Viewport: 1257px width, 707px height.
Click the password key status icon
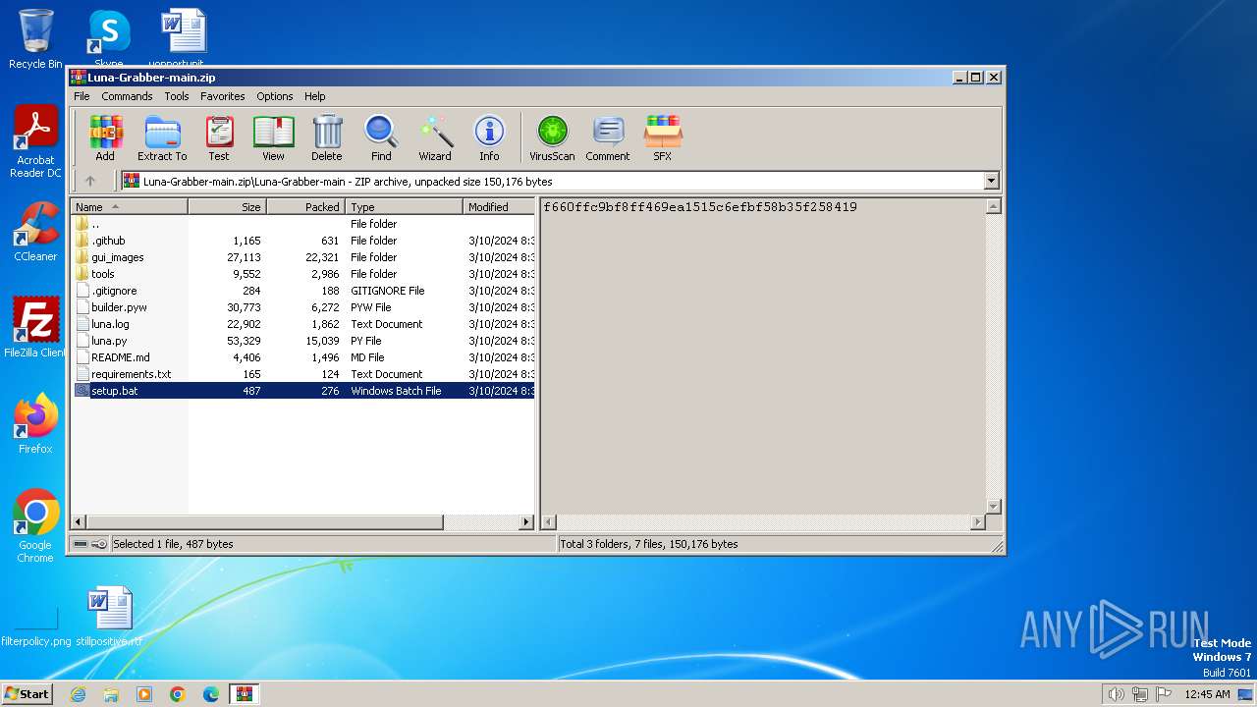(99, 544)
